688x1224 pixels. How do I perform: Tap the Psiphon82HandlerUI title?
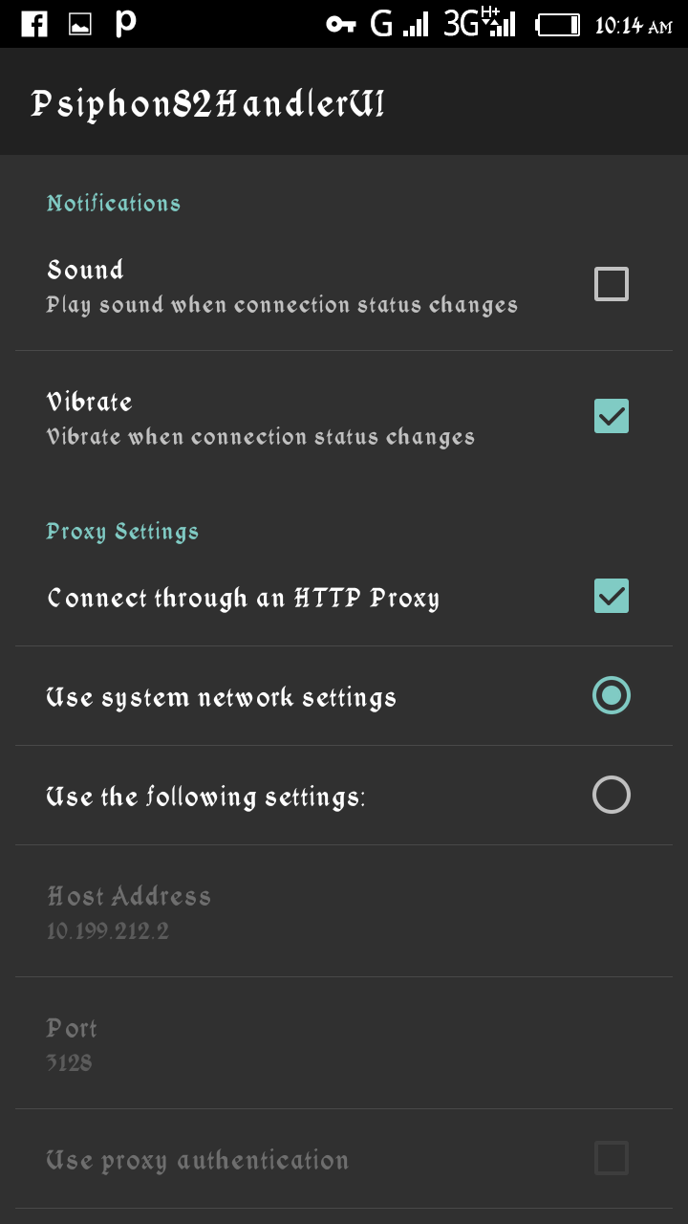[x=208, y=103]
